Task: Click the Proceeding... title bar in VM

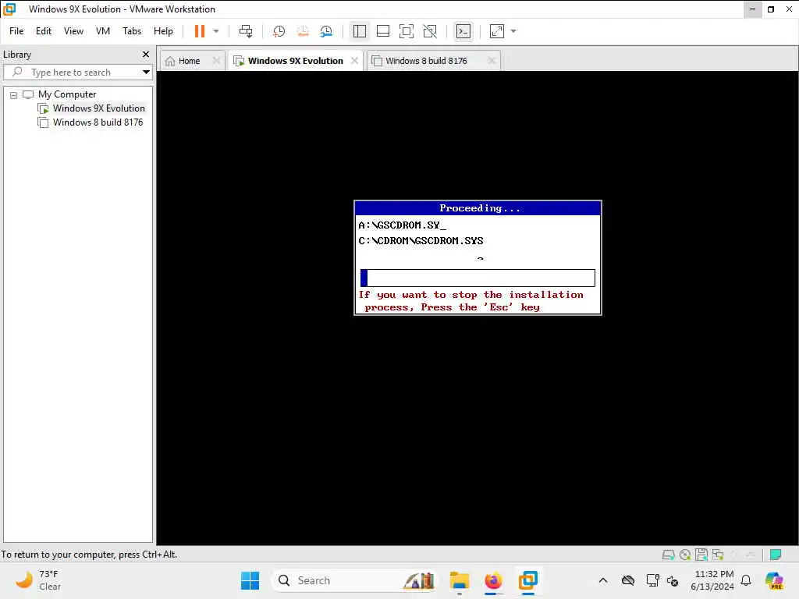Action: [478, 208]
